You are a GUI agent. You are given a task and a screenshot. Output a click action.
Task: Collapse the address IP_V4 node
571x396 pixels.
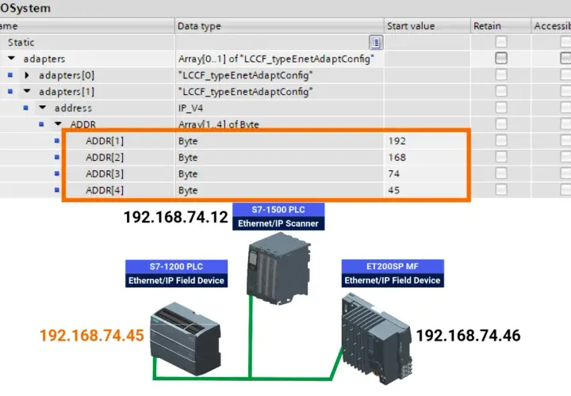point(43,107)
